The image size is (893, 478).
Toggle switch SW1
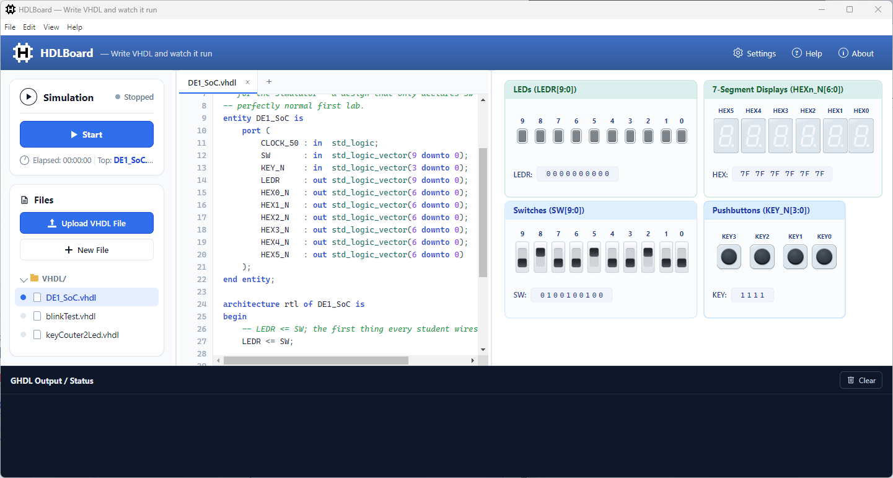tap(666, 257)
